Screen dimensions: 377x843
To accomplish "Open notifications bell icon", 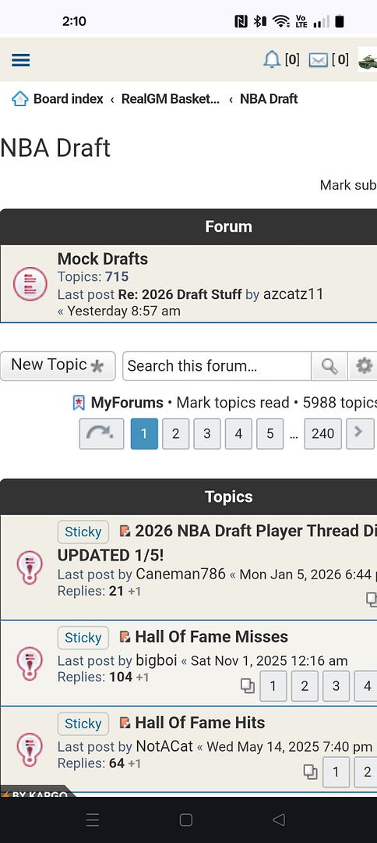I will (272, 59).
